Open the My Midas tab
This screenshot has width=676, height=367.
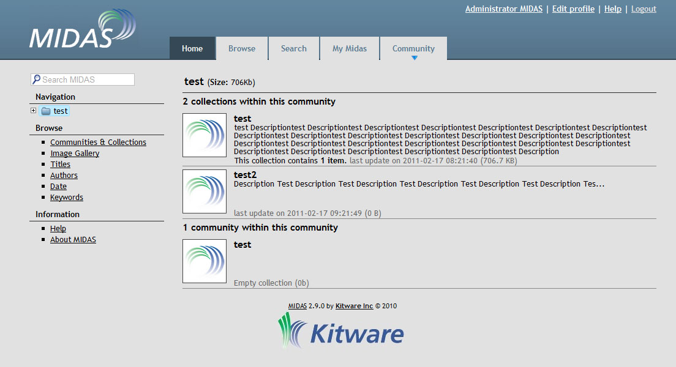point(350,48)
